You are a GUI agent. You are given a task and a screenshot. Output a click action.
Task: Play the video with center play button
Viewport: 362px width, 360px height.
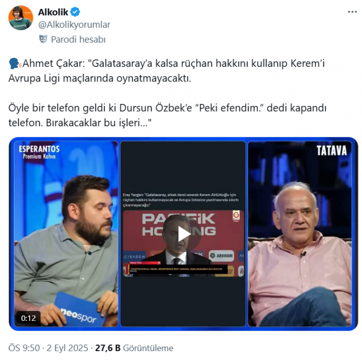tap(184, 234)
